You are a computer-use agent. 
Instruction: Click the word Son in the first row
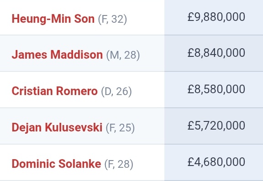(84, 19)
